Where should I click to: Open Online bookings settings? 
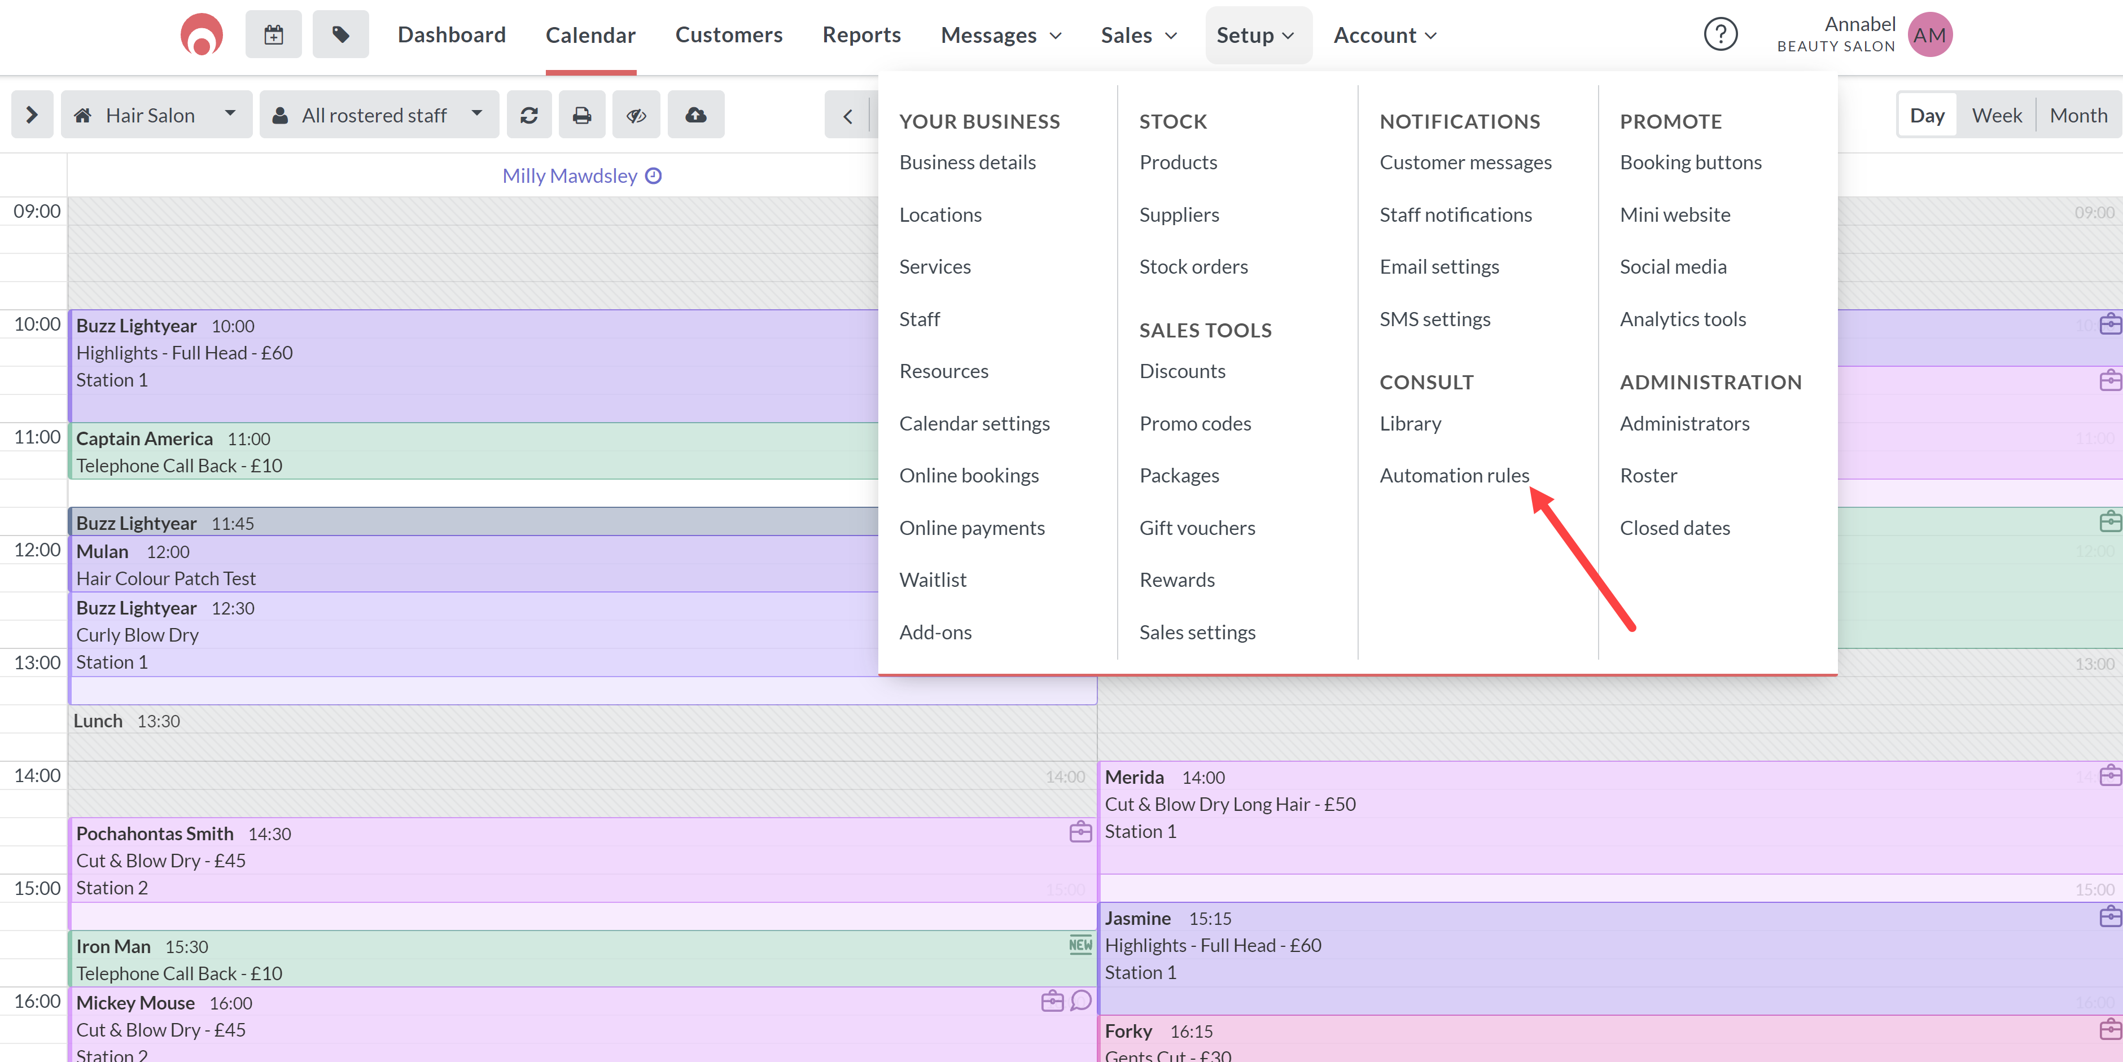(x=969, y=475)
